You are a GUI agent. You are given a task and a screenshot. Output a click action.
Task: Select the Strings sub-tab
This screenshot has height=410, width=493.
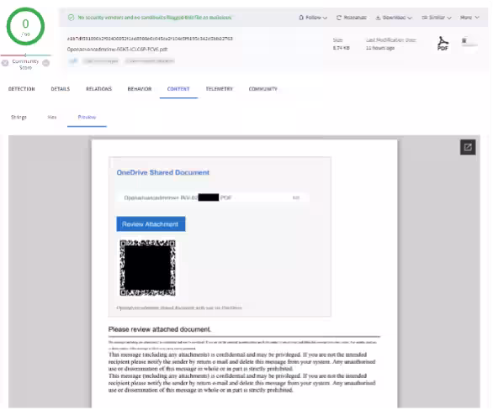coord(19,118)
